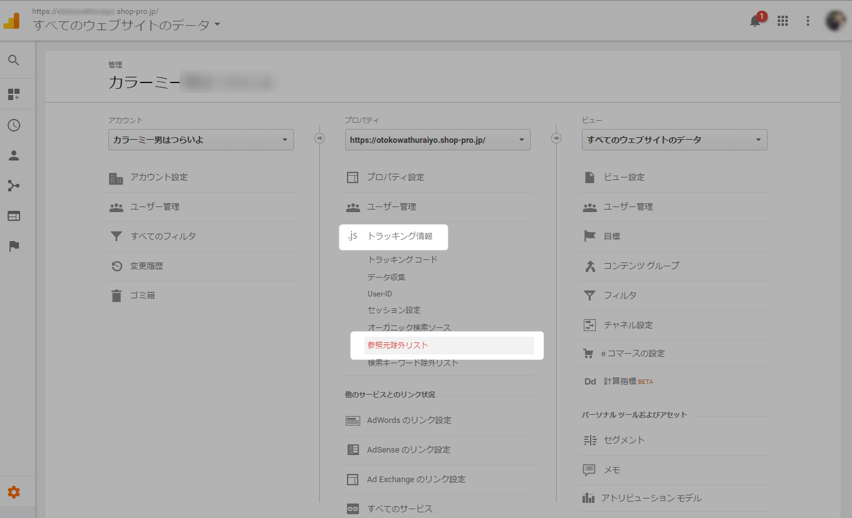Image resolution: width=852 pixels, height=518 pixels.
Task: Open the three-dot more options menu
Action: pyautogui.click(x=808, y=21)
